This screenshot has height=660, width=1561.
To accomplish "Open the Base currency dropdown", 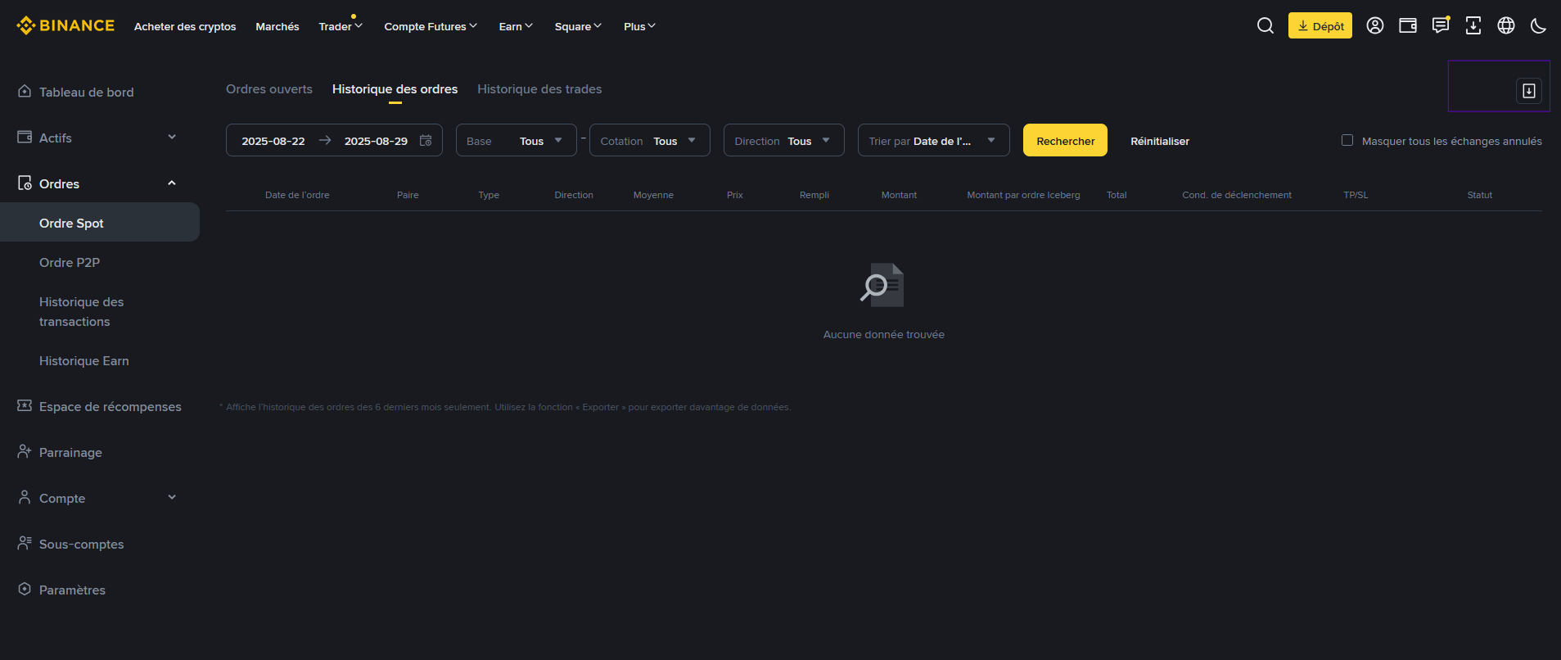I will (516, 141).
